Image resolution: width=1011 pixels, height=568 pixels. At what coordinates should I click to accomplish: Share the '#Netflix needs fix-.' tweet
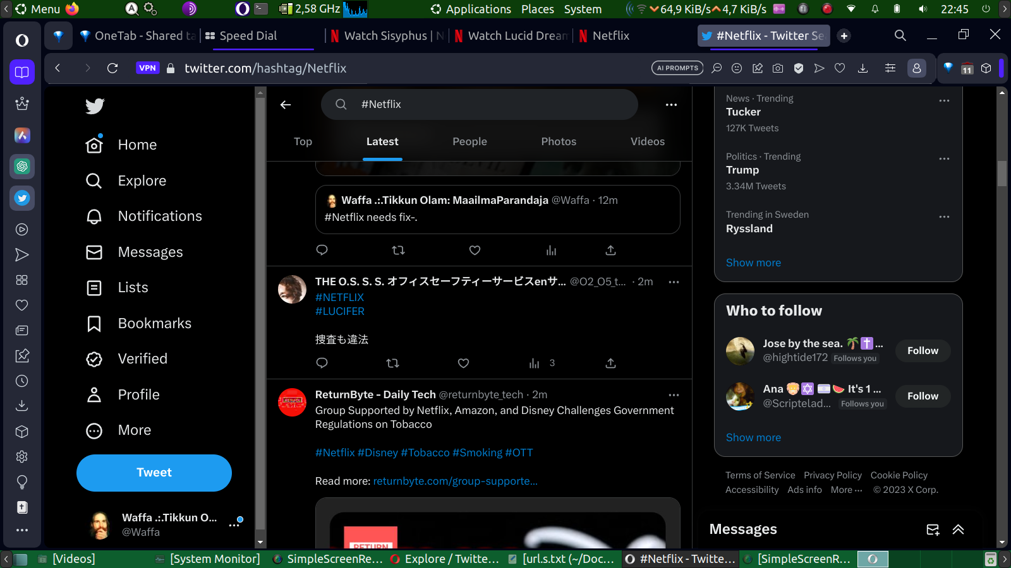click(x=610, y=251)
